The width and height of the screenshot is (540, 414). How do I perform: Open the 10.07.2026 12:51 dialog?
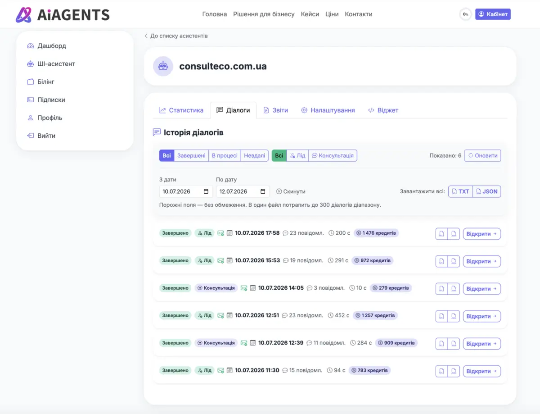pyautogui.click(x=482, y=316)
